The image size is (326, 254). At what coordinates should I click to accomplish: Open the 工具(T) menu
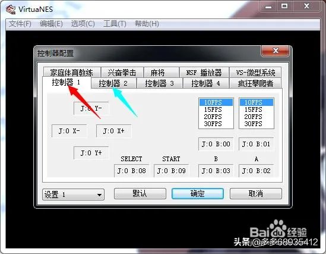click(115, 24)
